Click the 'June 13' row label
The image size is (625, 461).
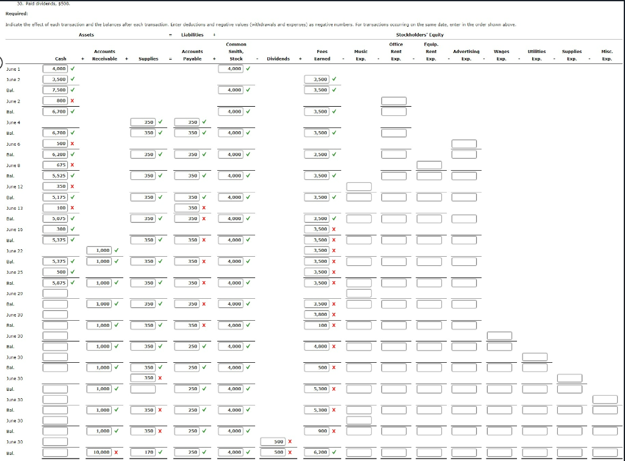pos(15,208)
